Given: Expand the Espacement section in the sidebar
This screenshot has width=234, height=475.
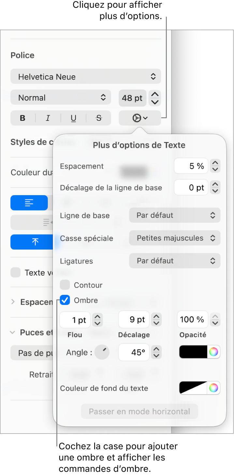Looking at the screenshot, I should (13, 302).
